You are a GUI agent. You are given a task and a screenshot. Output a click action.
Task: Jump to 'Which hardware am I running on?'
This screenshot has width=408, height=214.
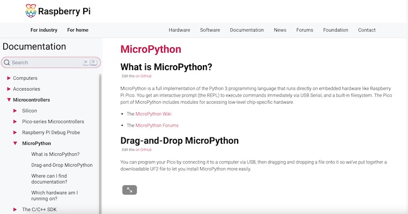click(54, 196)
